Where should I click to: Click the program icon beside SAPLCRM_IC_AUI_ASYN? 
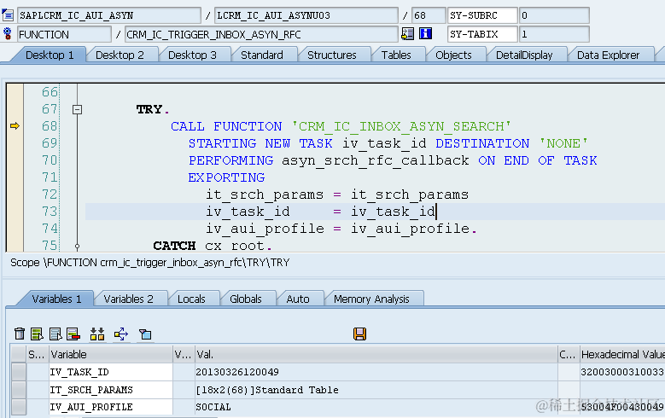8,15
